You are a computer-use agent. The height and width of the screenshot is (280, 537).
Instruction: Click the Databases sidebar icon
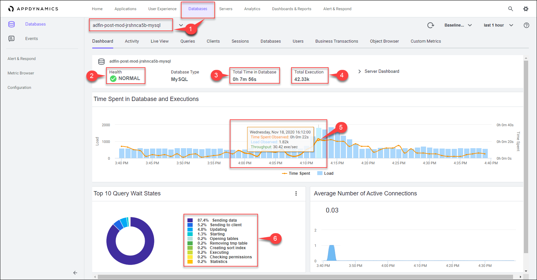(11, 24)
